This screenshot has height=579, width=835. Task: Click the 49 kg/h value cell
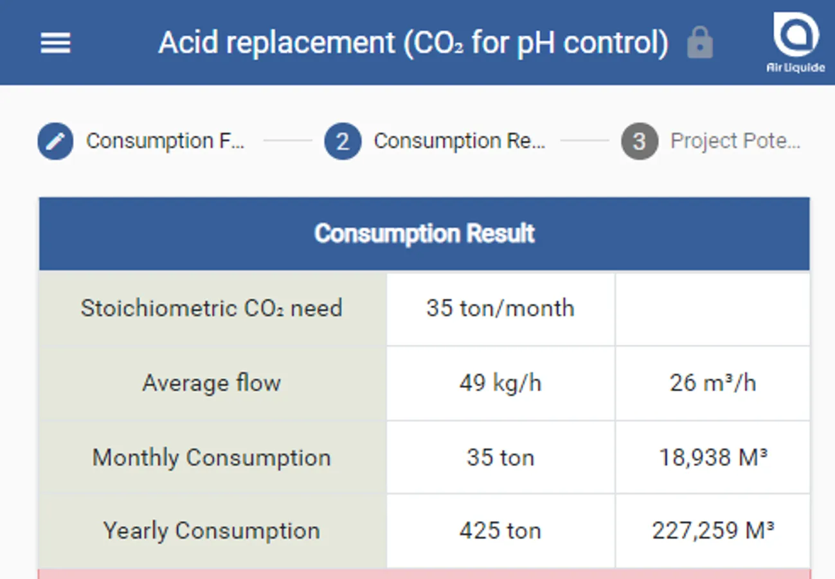click(500, 383)
